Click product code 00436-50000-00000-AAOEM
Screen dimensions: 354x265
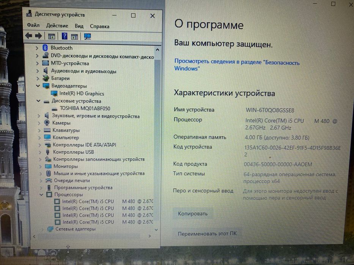click(278, 164)
